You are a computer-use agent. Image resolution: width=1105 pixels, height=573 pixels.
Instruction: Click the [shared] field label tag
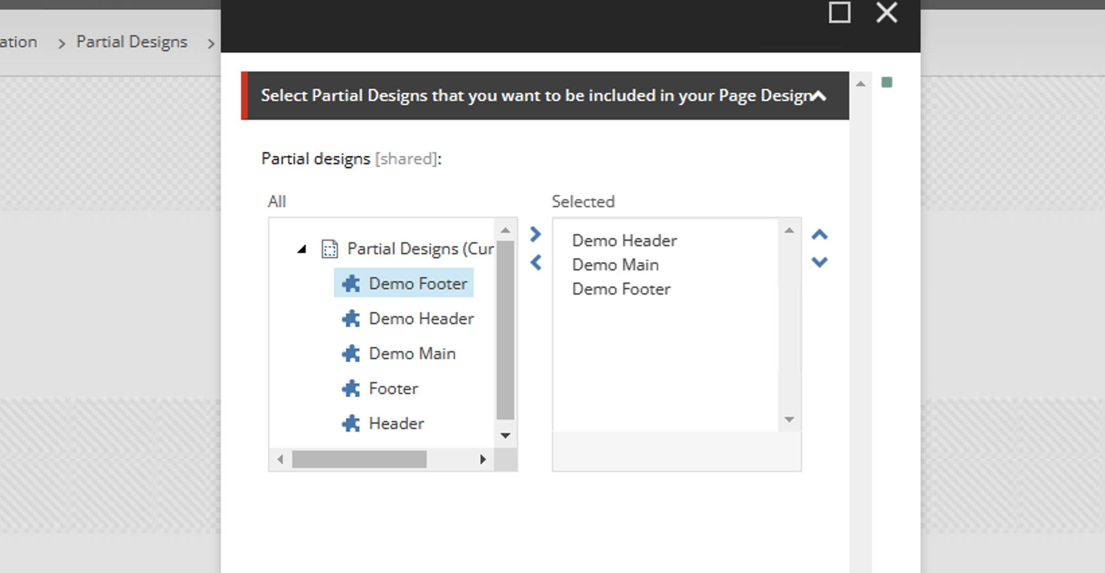(x=406, y=159)
